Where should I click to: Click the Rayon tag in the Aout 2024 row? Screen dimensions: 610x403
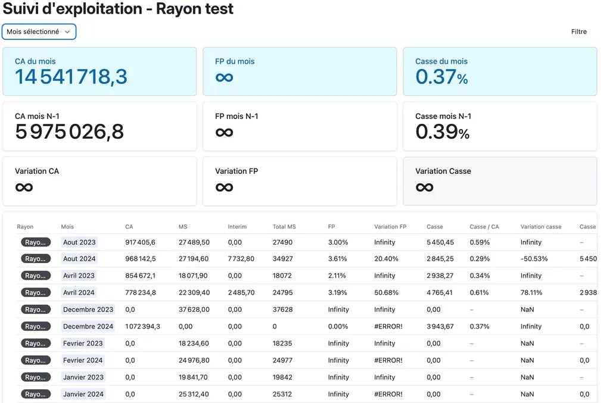(35, 259)
